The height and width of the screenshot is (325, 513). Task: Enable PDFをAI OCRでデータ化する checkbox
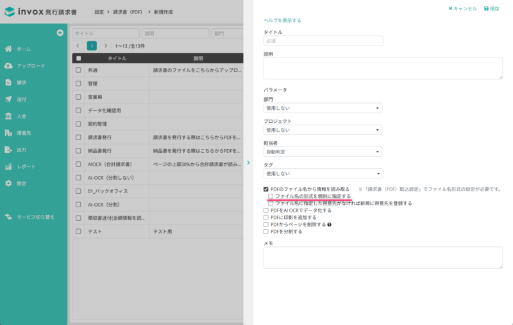pyautogui.click(x=266, y=210)
